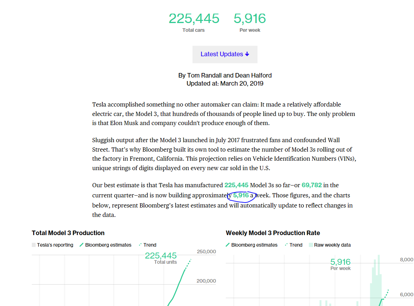Viewport: 414px width, 306px height.
Task: Click the "Total Model 3 Production" chart title
Action: tap(68, 233)
